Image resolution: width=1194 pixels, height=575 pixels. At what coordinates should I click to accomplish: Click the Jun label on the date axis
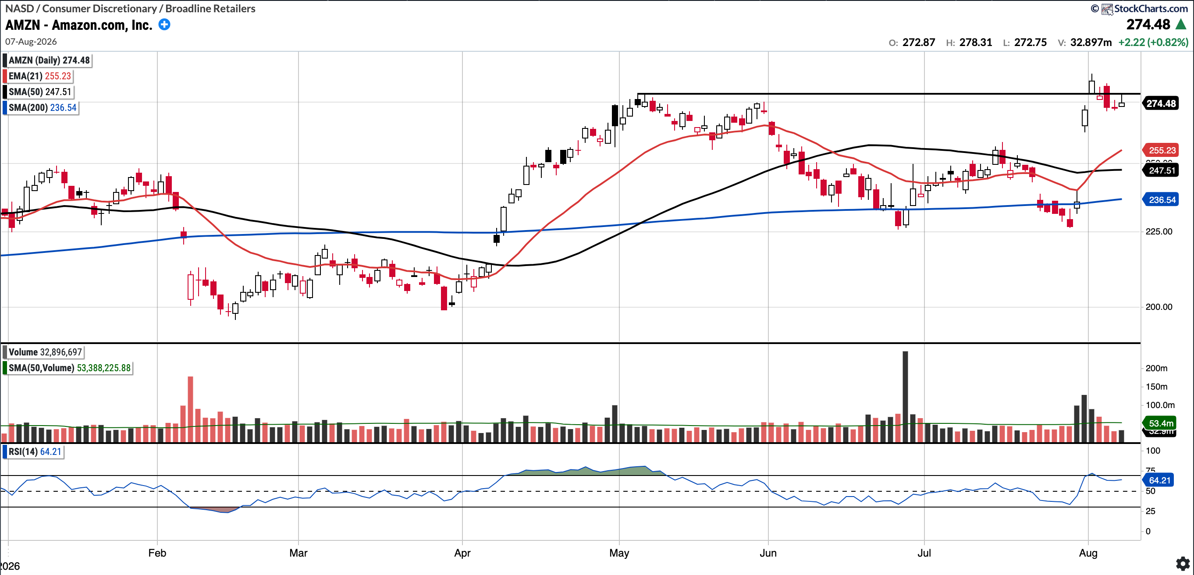point(768,553)
